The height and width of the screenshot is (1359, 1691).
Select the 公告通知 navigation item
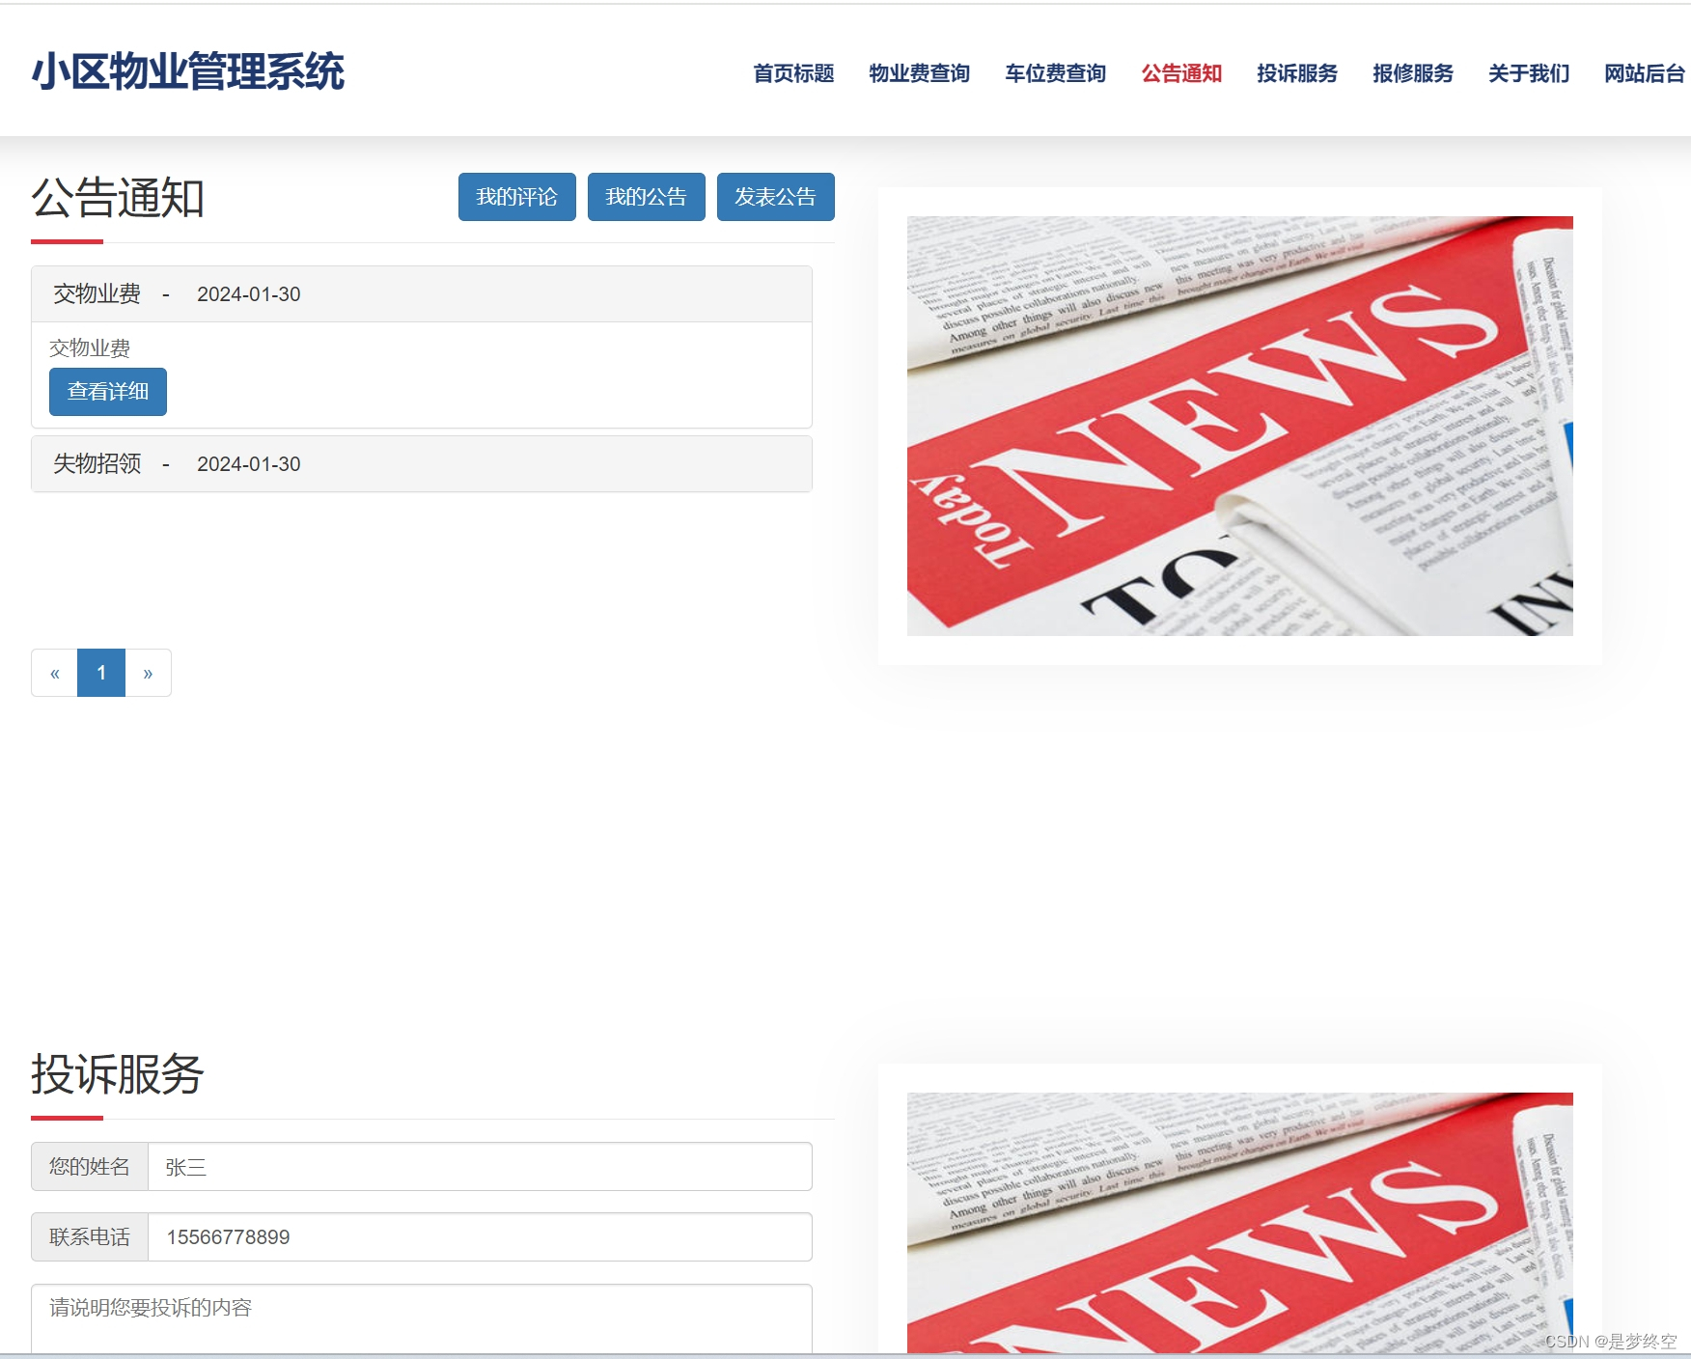(1181, 73)
